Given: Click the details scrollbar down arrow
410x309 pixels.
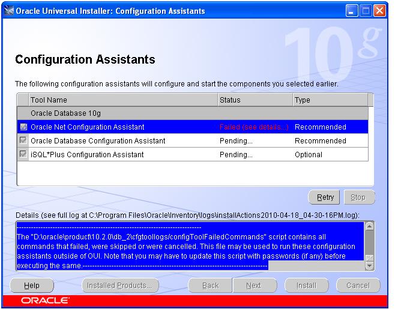Looking at the screenshot, I should click(369, 266).
